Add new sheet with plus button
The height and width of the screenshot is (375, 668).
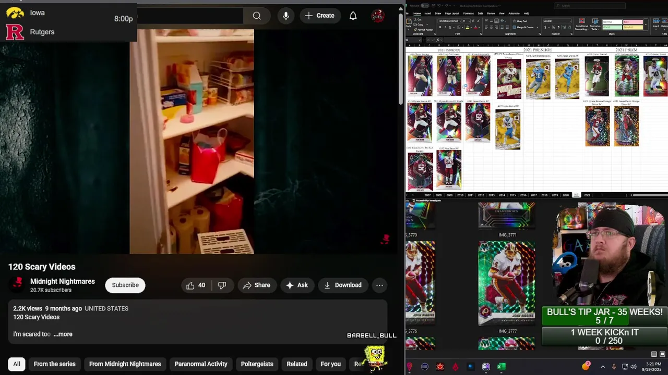tap(602, 195)
